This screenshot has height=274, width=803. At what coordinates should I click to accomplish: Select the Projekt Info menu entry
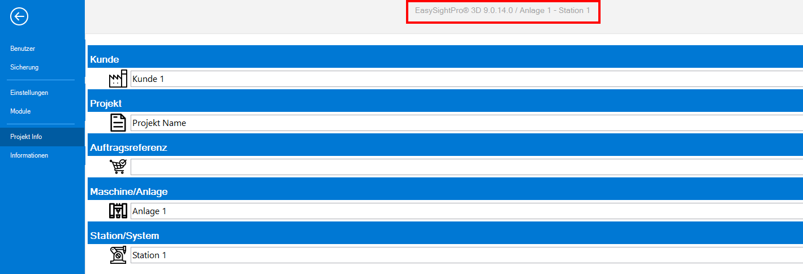coord(26,137)
